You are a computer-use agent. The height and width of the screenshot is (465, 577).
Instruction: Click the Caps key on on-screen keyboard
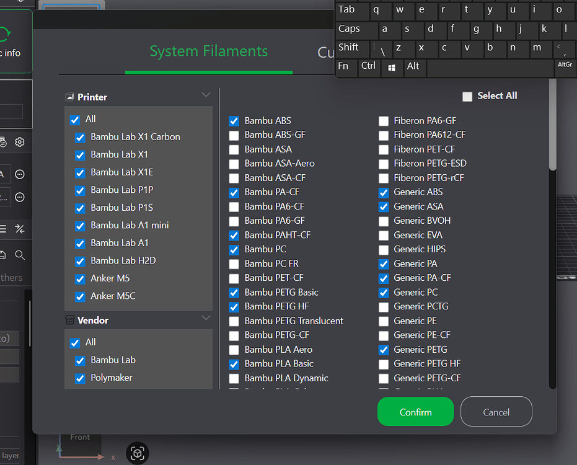pos(356,30)
